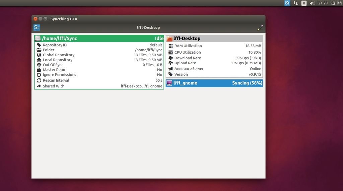Click the RAM Utilization grid icon
Viewport: 343px width, 191px height.
(170, 46)
